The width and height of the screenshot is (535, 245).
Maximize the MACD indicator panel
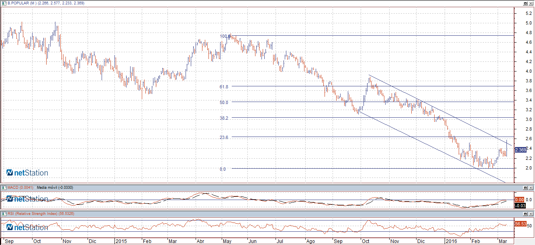525,188
